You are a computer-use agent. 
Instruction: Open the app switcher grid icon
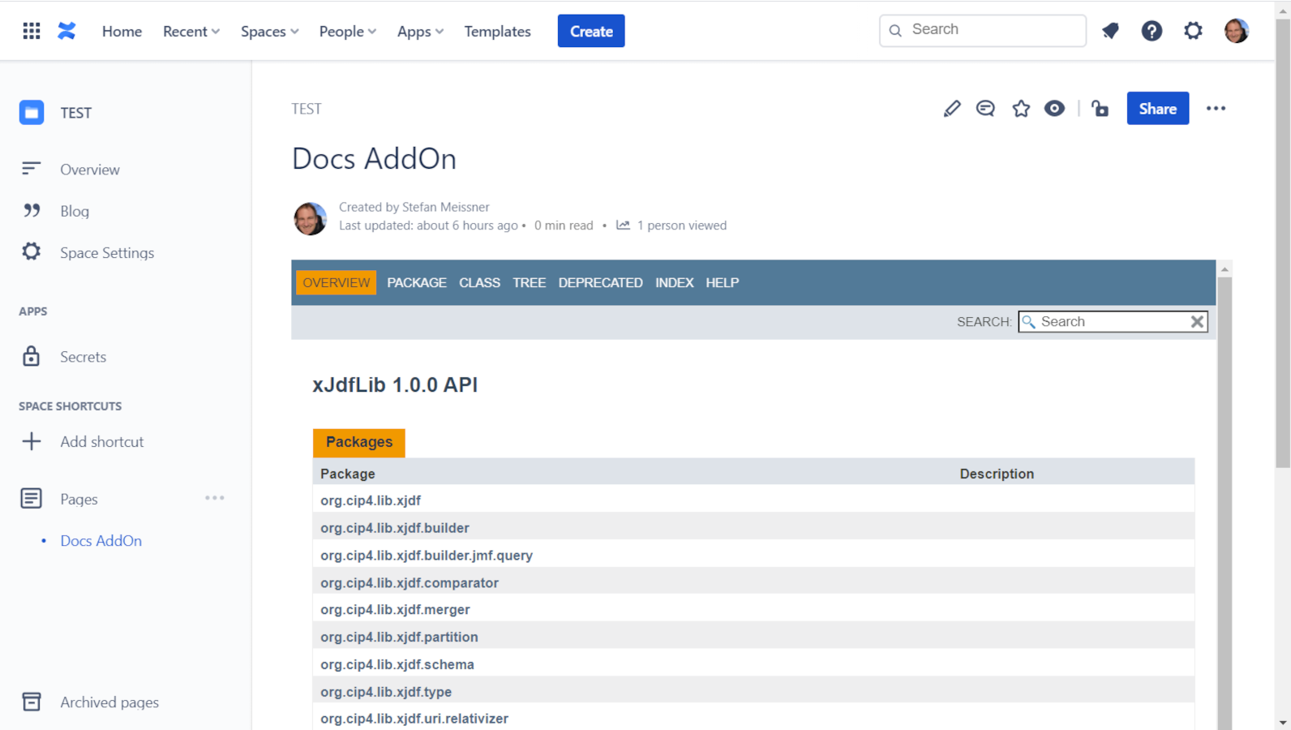32,31
